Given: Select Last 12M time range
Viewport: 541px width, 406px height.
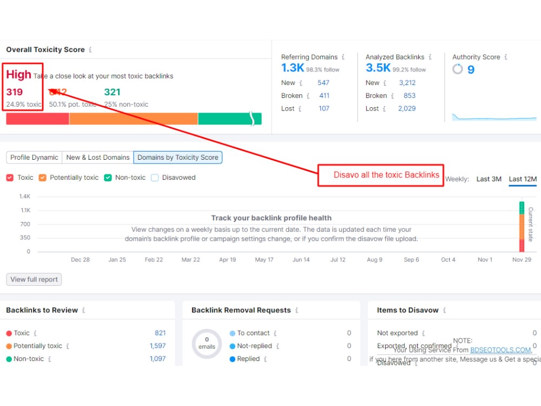Looking at the screenshot, I should (x=523, y=179).
